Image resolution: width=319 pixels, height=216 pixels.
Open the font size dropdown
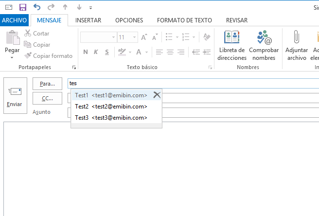(x=135, y=37)
